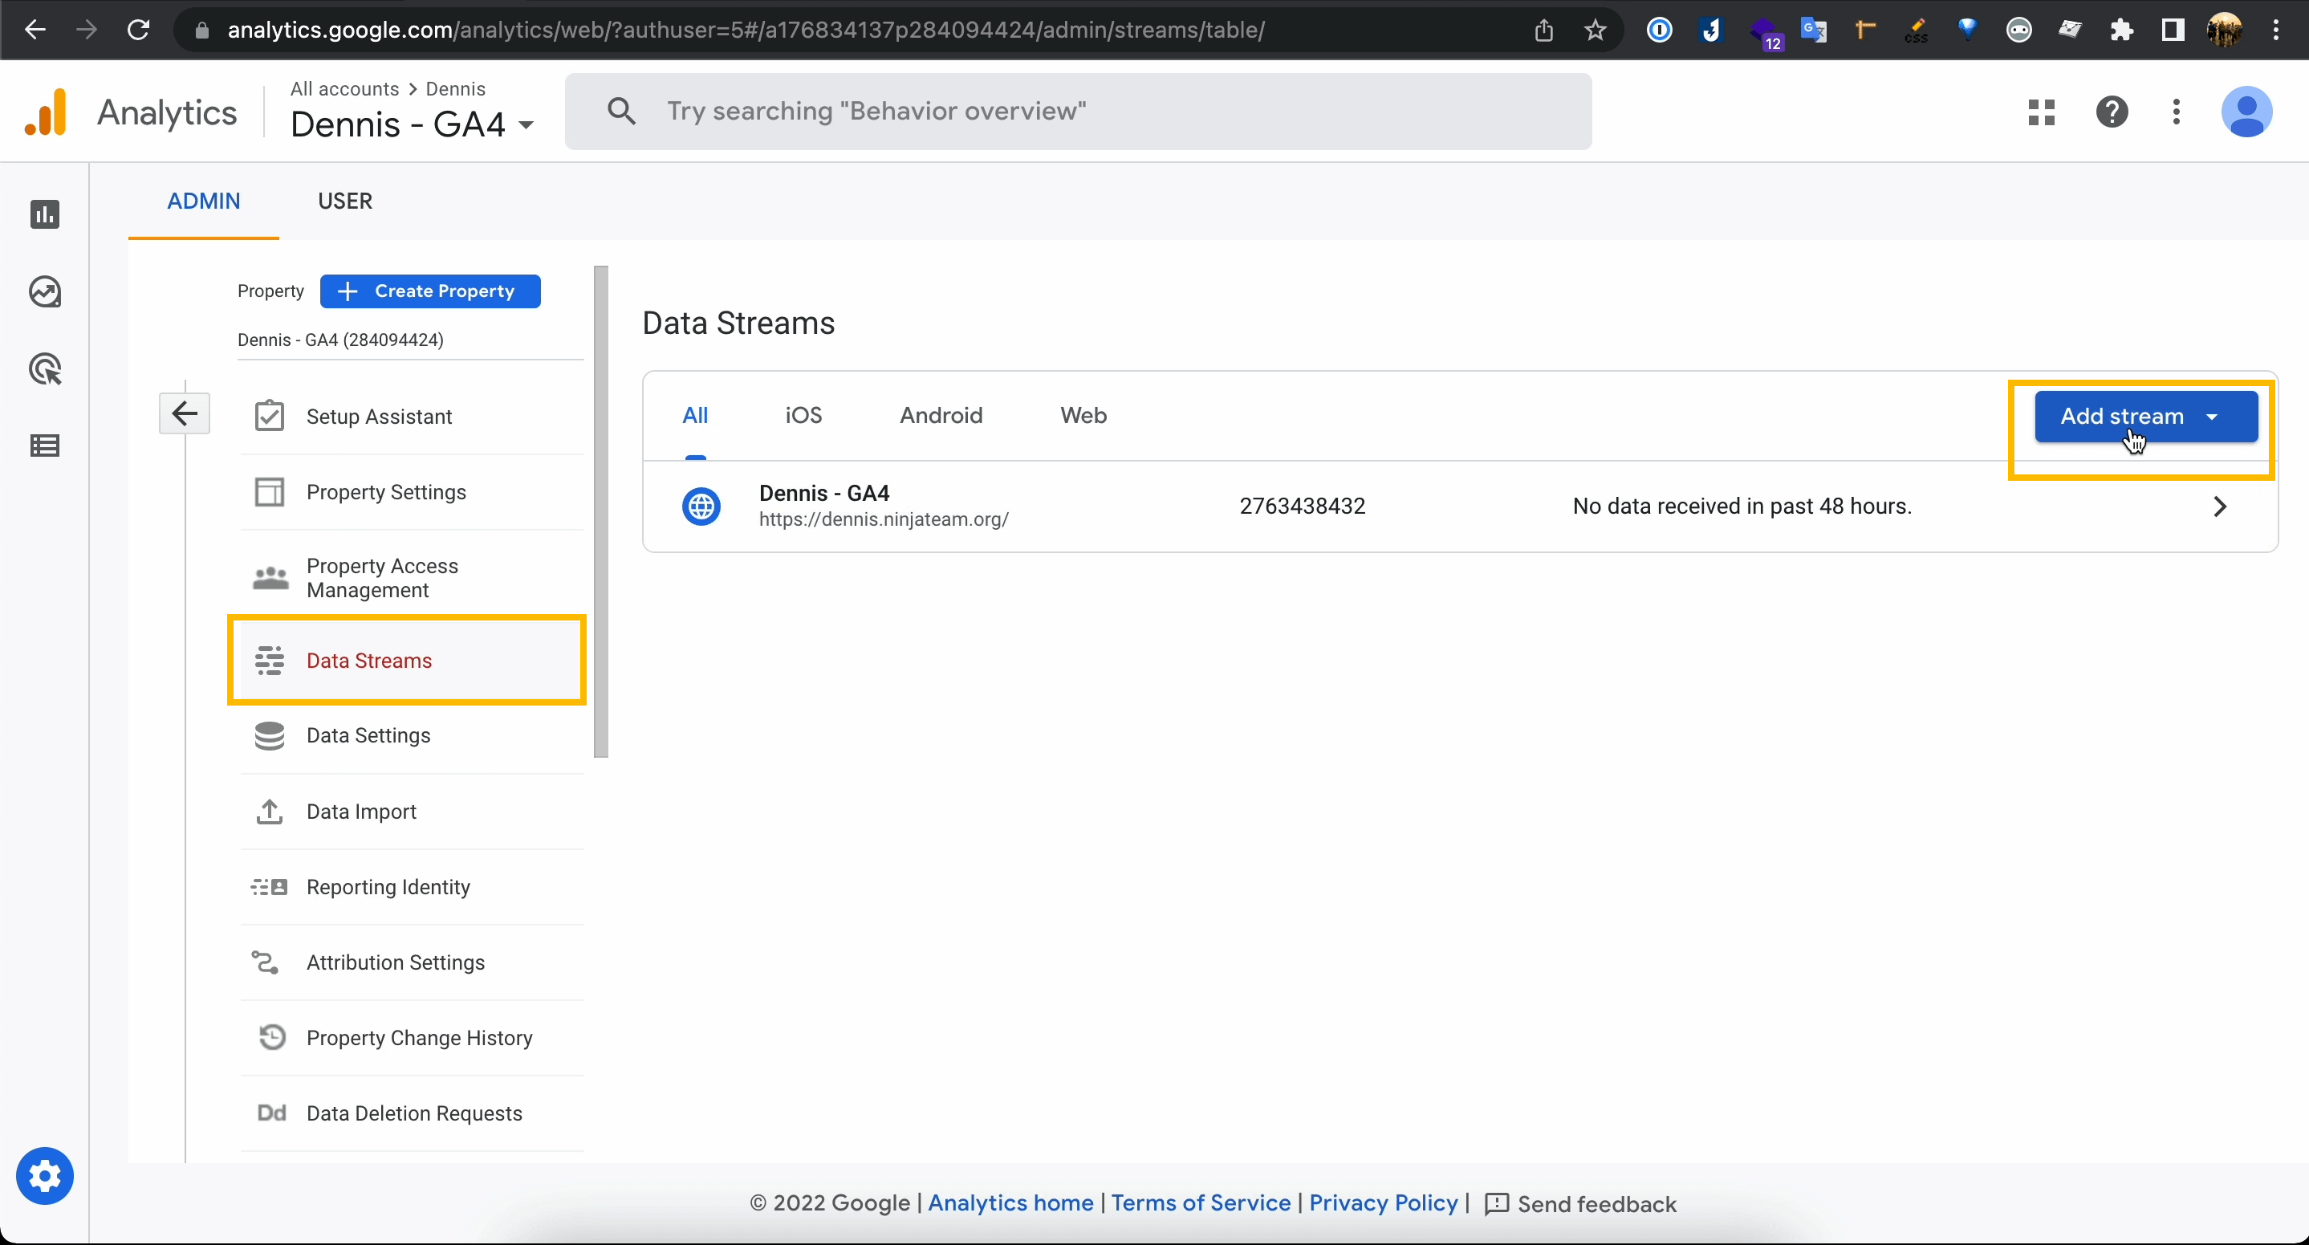Click the web stream globe icon
Screen dimensions: 2309x1245
coord(701,507)
